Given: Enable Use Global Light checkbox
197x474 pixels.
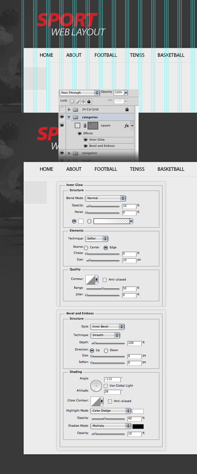Looking at the screenshot, I should pyautogui.click(x=106, y=386).
